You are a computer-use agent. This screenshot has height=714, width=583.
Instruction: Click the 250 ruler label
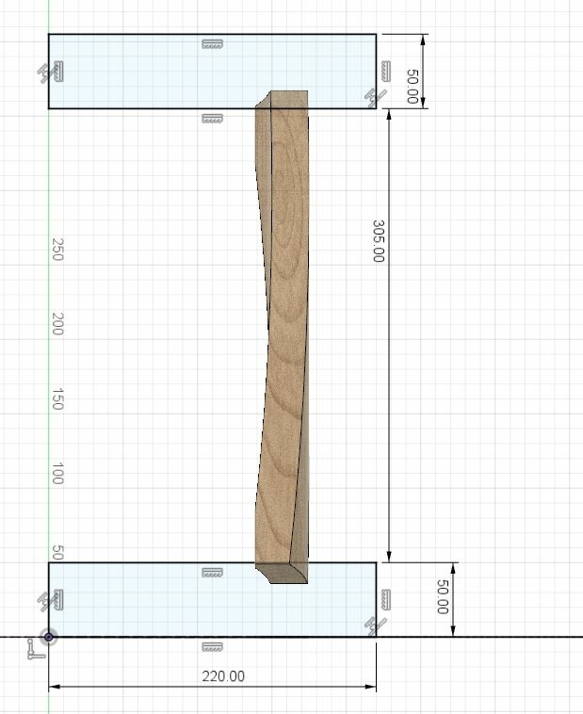57,249
